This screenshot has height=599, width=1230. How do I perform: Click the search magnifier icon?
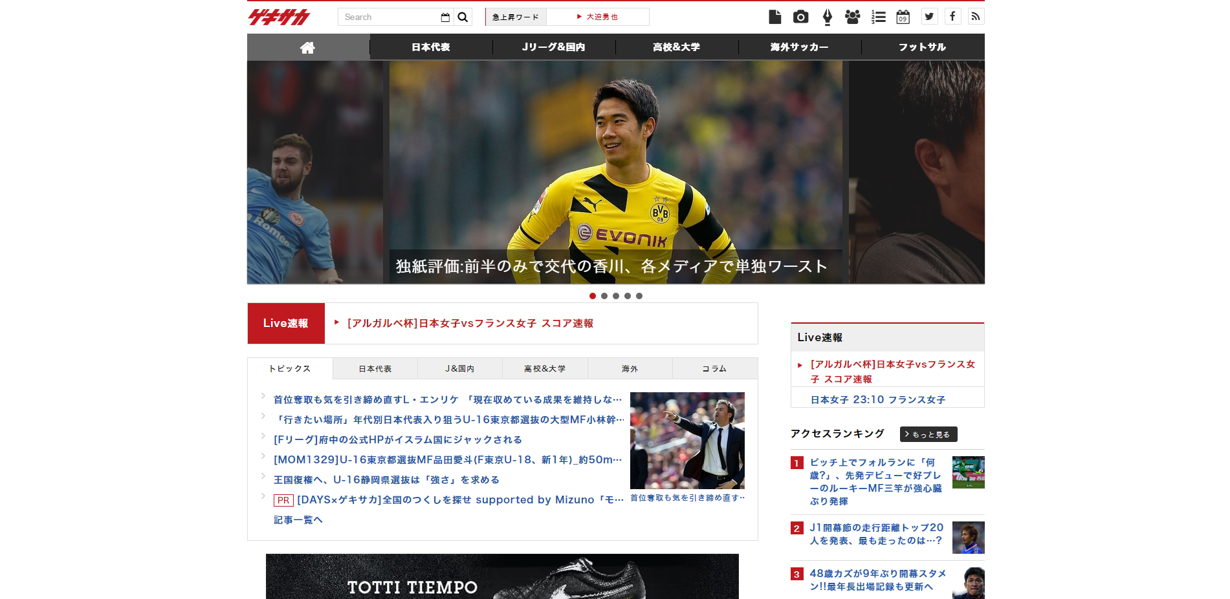point(463,17)
